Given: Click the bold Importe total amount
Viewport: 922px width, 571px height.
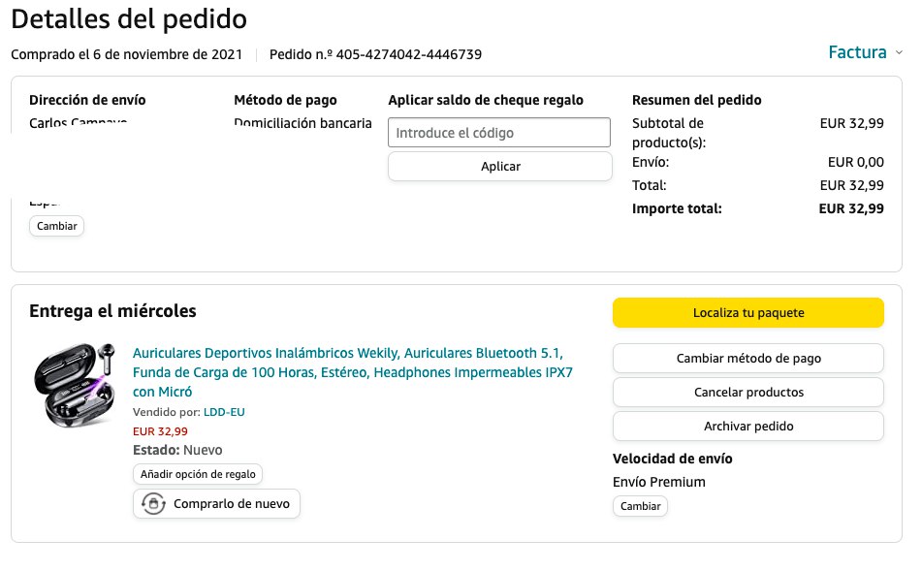Looking at the screenshot, I should [850, 208].
